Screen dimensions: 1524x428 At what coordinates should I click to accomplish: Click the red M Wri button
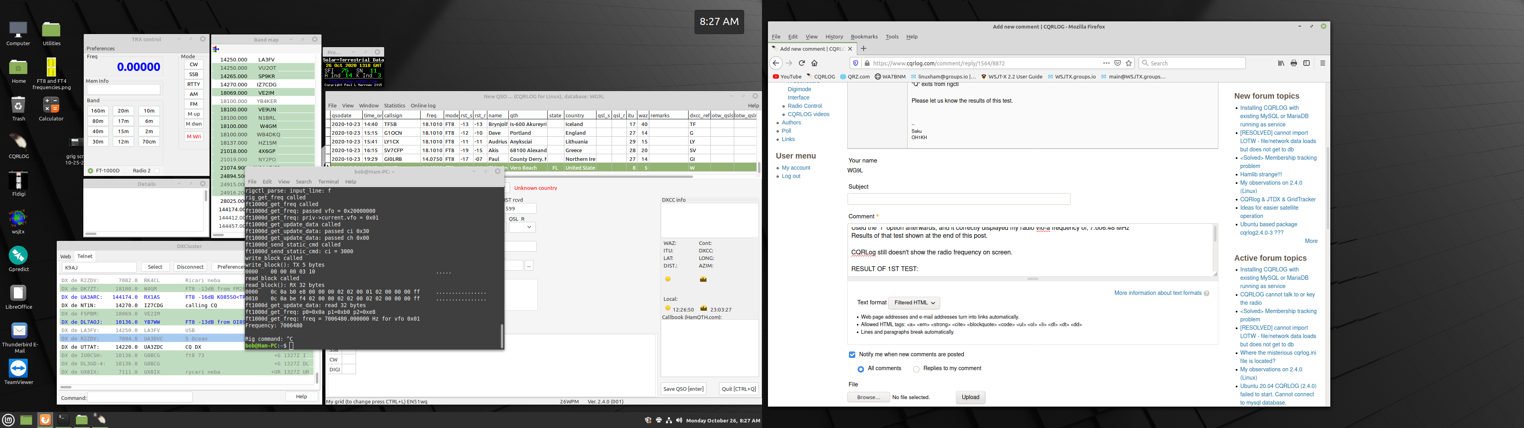[x=193, y=137]
